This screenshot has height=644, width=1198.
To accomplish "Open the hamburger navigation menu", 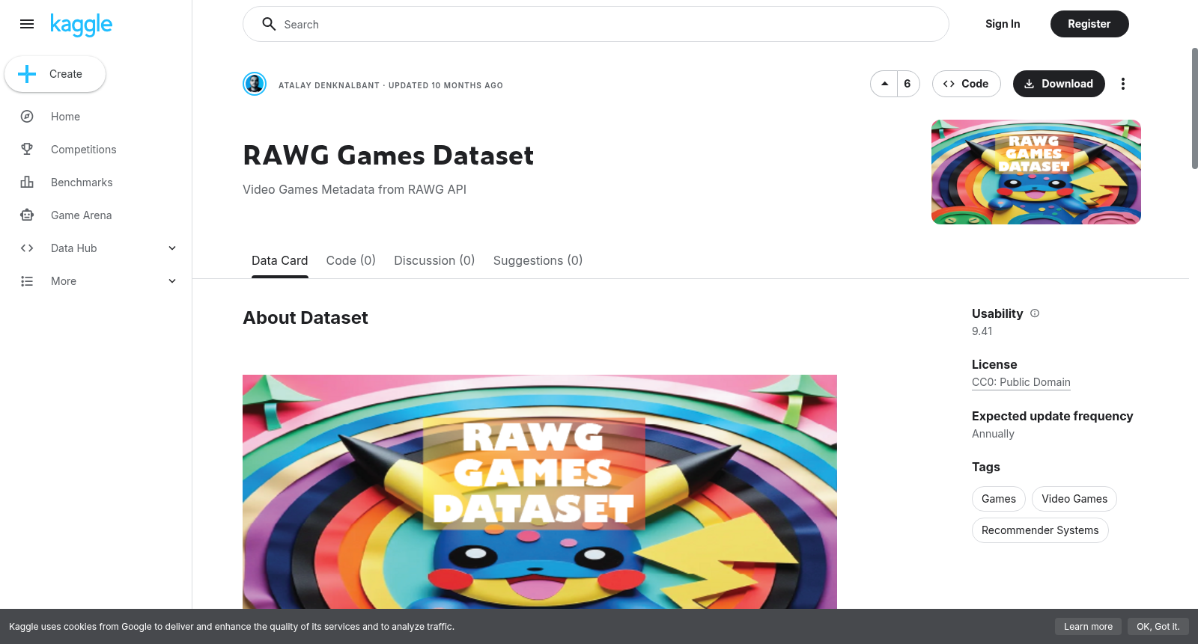I will [27, 24].
